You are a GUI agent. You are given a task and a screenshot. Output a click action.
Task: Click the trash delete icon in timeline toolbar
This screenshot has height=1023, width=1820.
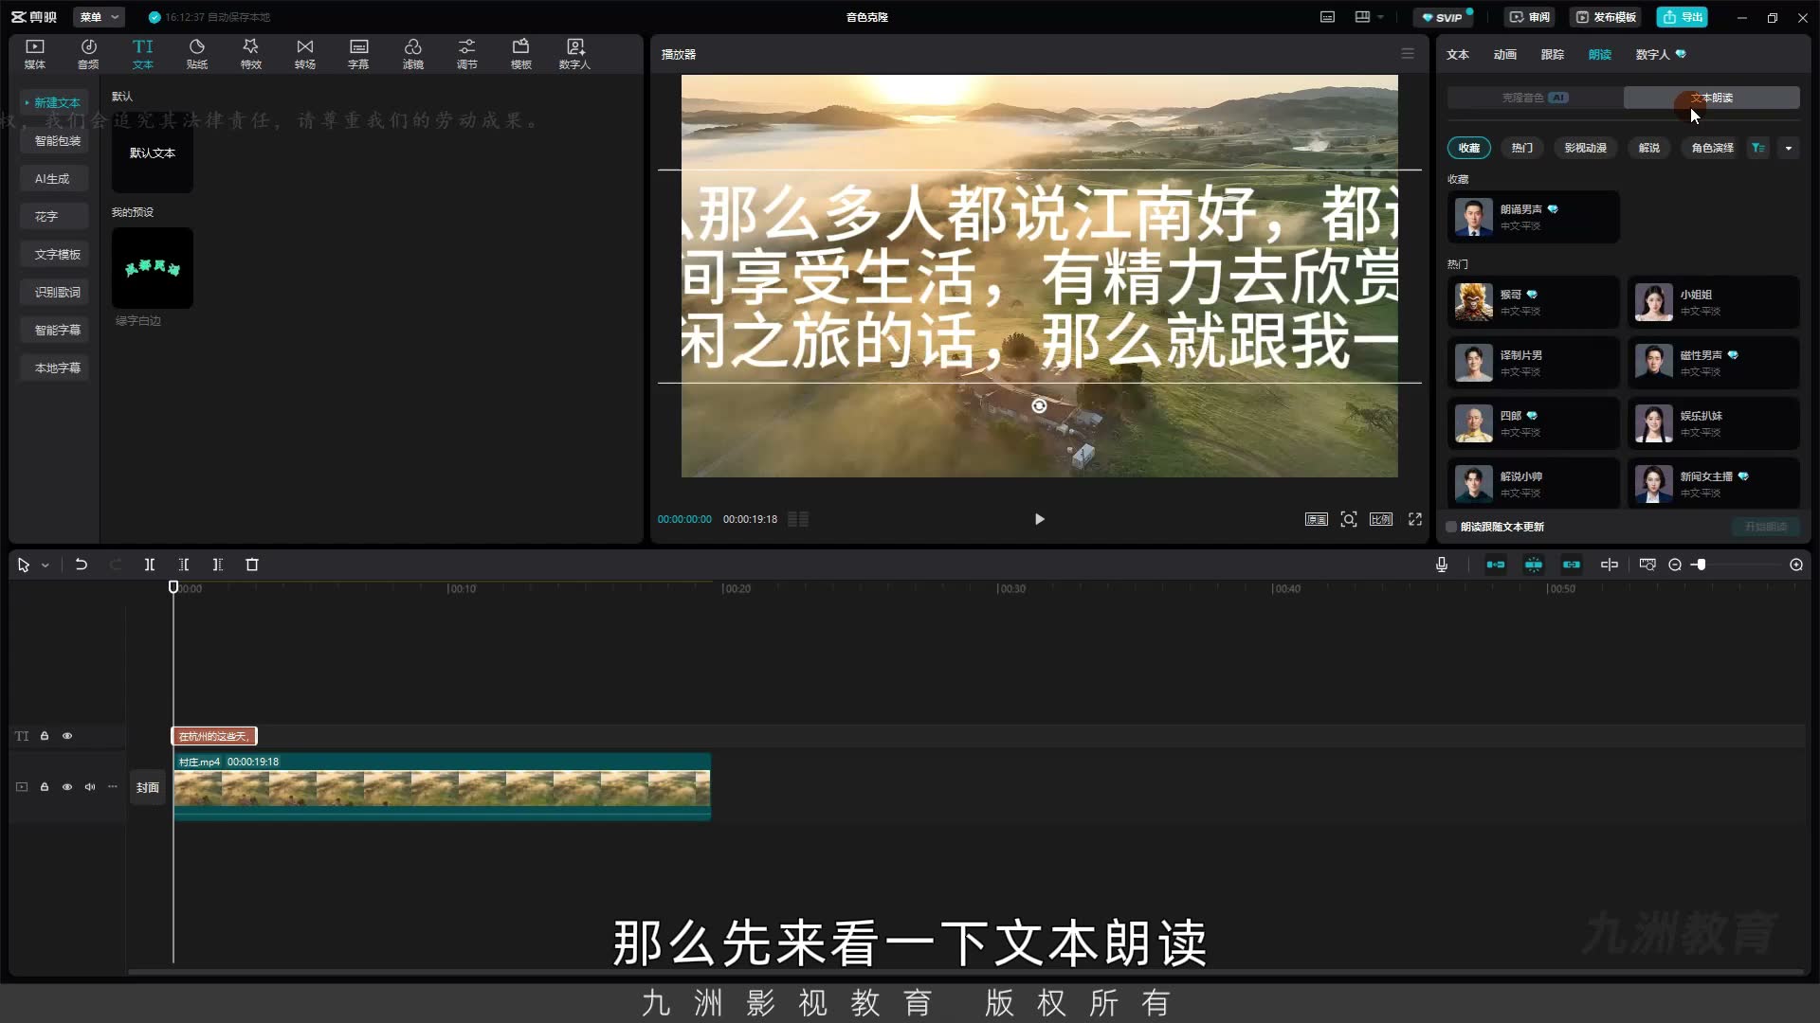[252, 565]
